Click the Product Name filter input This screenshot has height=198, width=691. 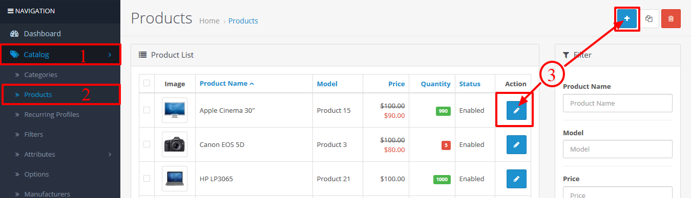[x=617, y=103]
